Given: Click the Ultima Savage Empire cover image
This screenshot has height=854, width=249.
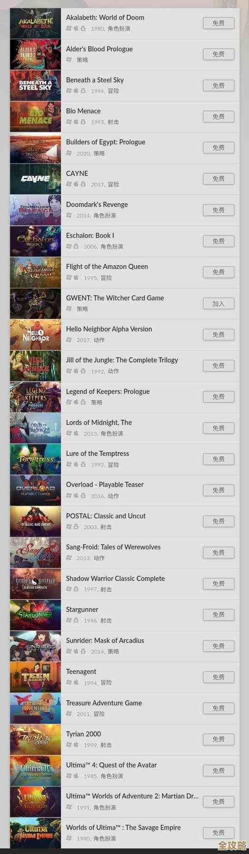Looking at the screenshot, I should (36, 833).
